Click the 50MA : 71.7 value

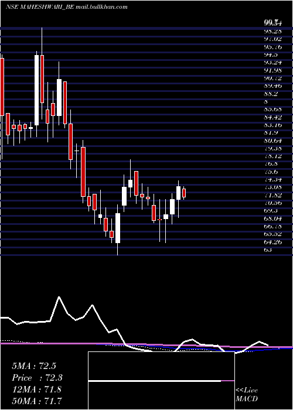pos(37,401)
